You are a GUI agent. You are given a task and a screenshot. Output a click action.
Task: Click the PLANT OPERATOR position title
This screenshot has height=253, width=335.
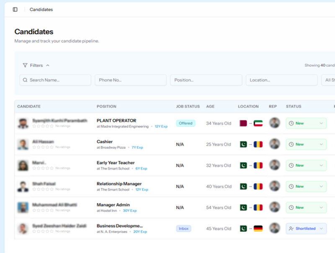point(116,120)
